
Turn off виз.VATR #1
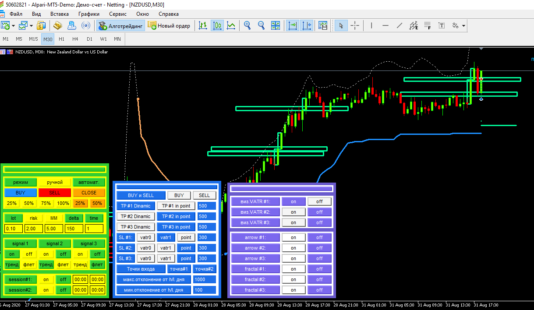(x=319, y=201)
